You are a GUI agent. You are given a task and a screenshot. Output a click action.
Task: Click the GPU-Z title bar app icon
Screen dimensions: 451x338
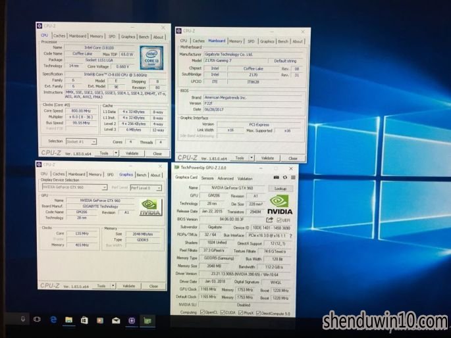(x=176, y=168)
